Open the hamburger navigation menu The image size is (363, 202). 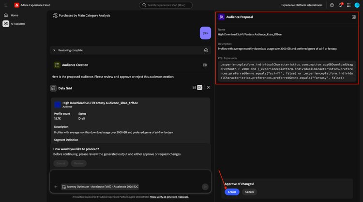pos(6,5)
